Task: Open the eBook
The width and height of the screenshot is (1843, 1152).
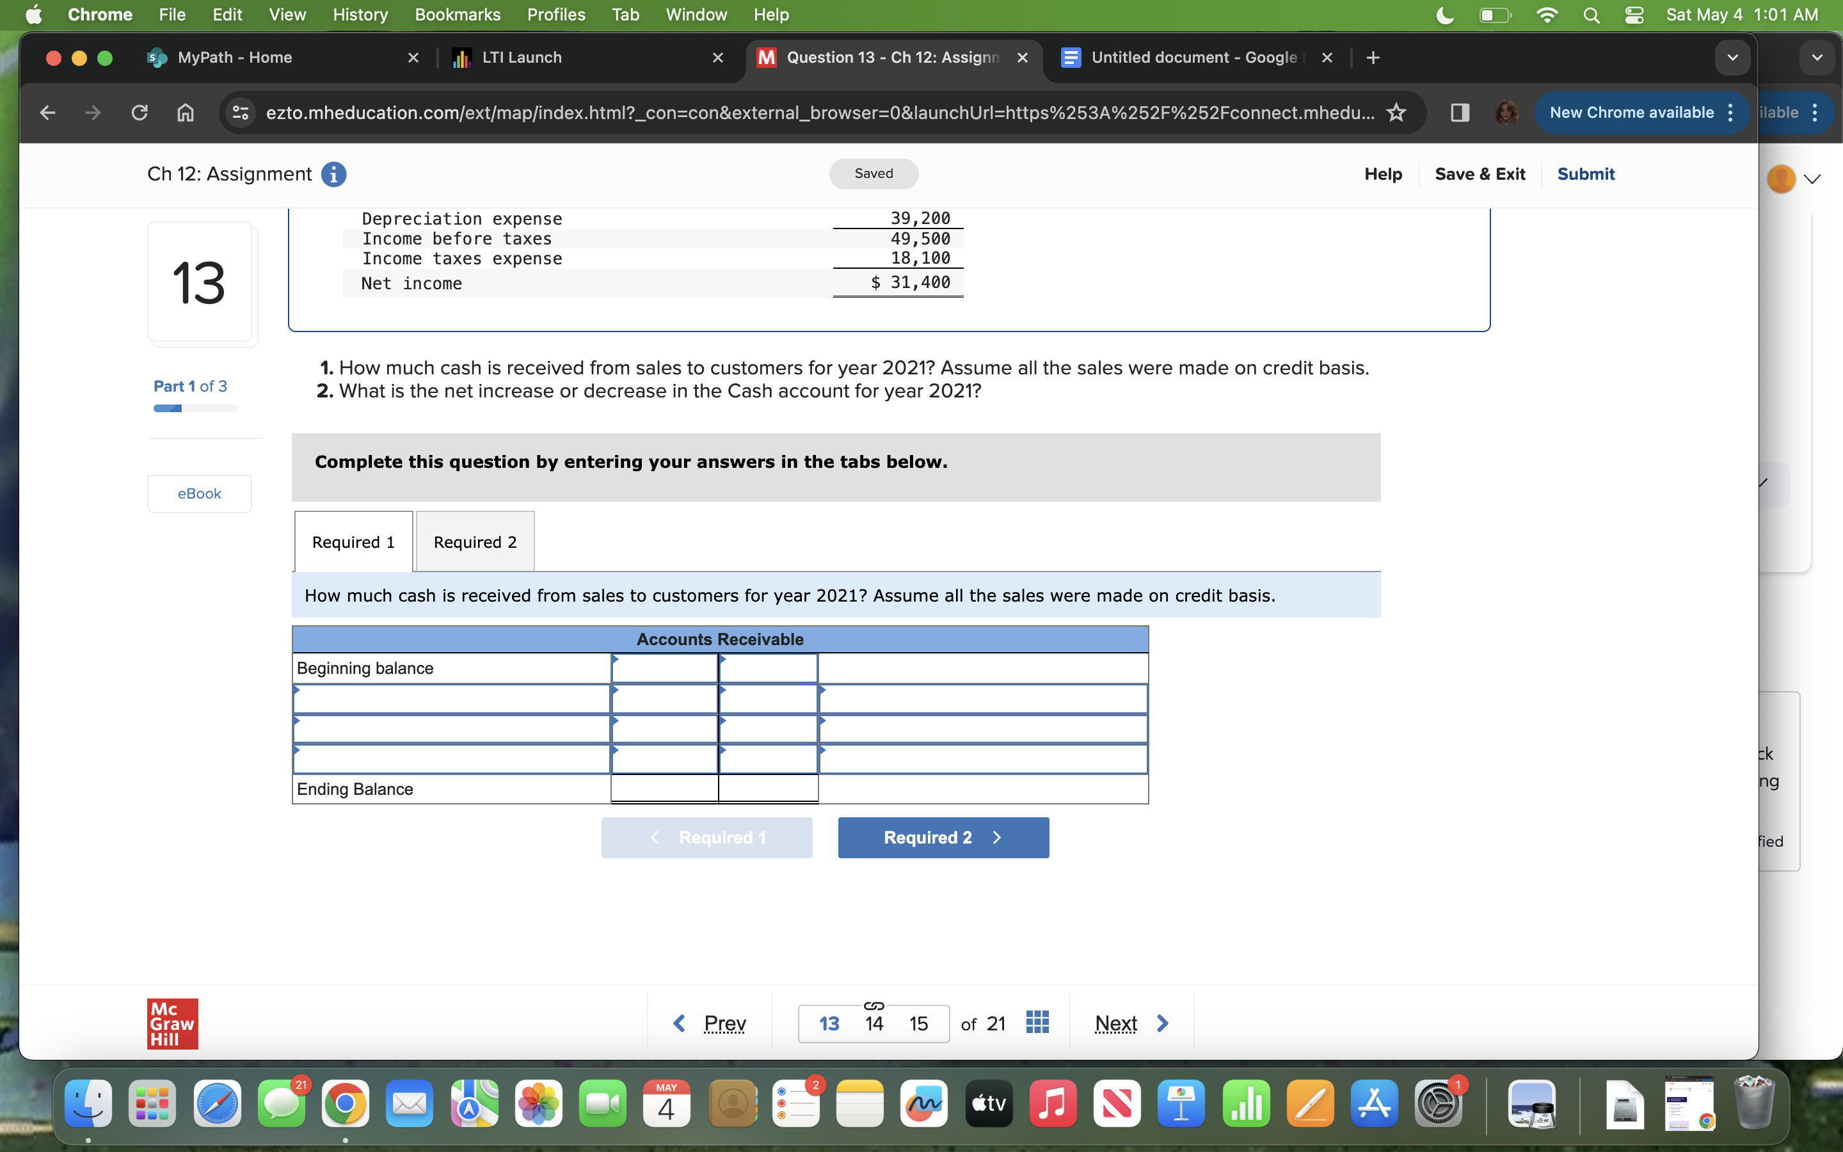Action: pyautogui.click(x=199, y=493)
